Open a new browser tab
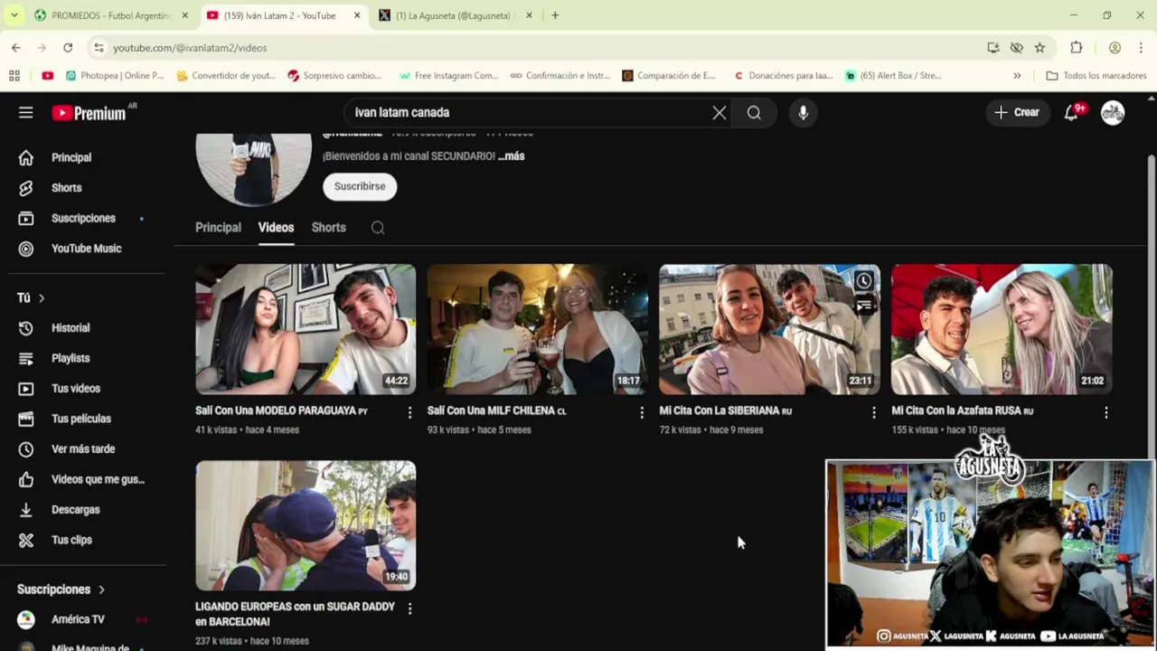This screenshot has width=1157, height=651. (555, 15)
